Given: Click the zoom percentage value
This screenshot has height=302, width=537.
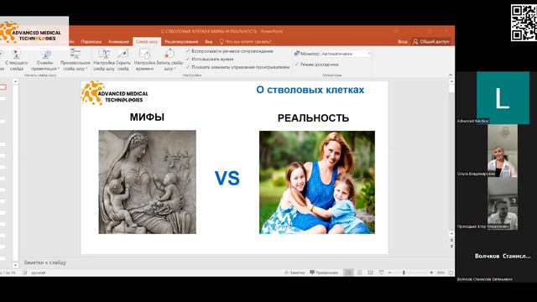Looking at the screenshot, I should 441,273.
